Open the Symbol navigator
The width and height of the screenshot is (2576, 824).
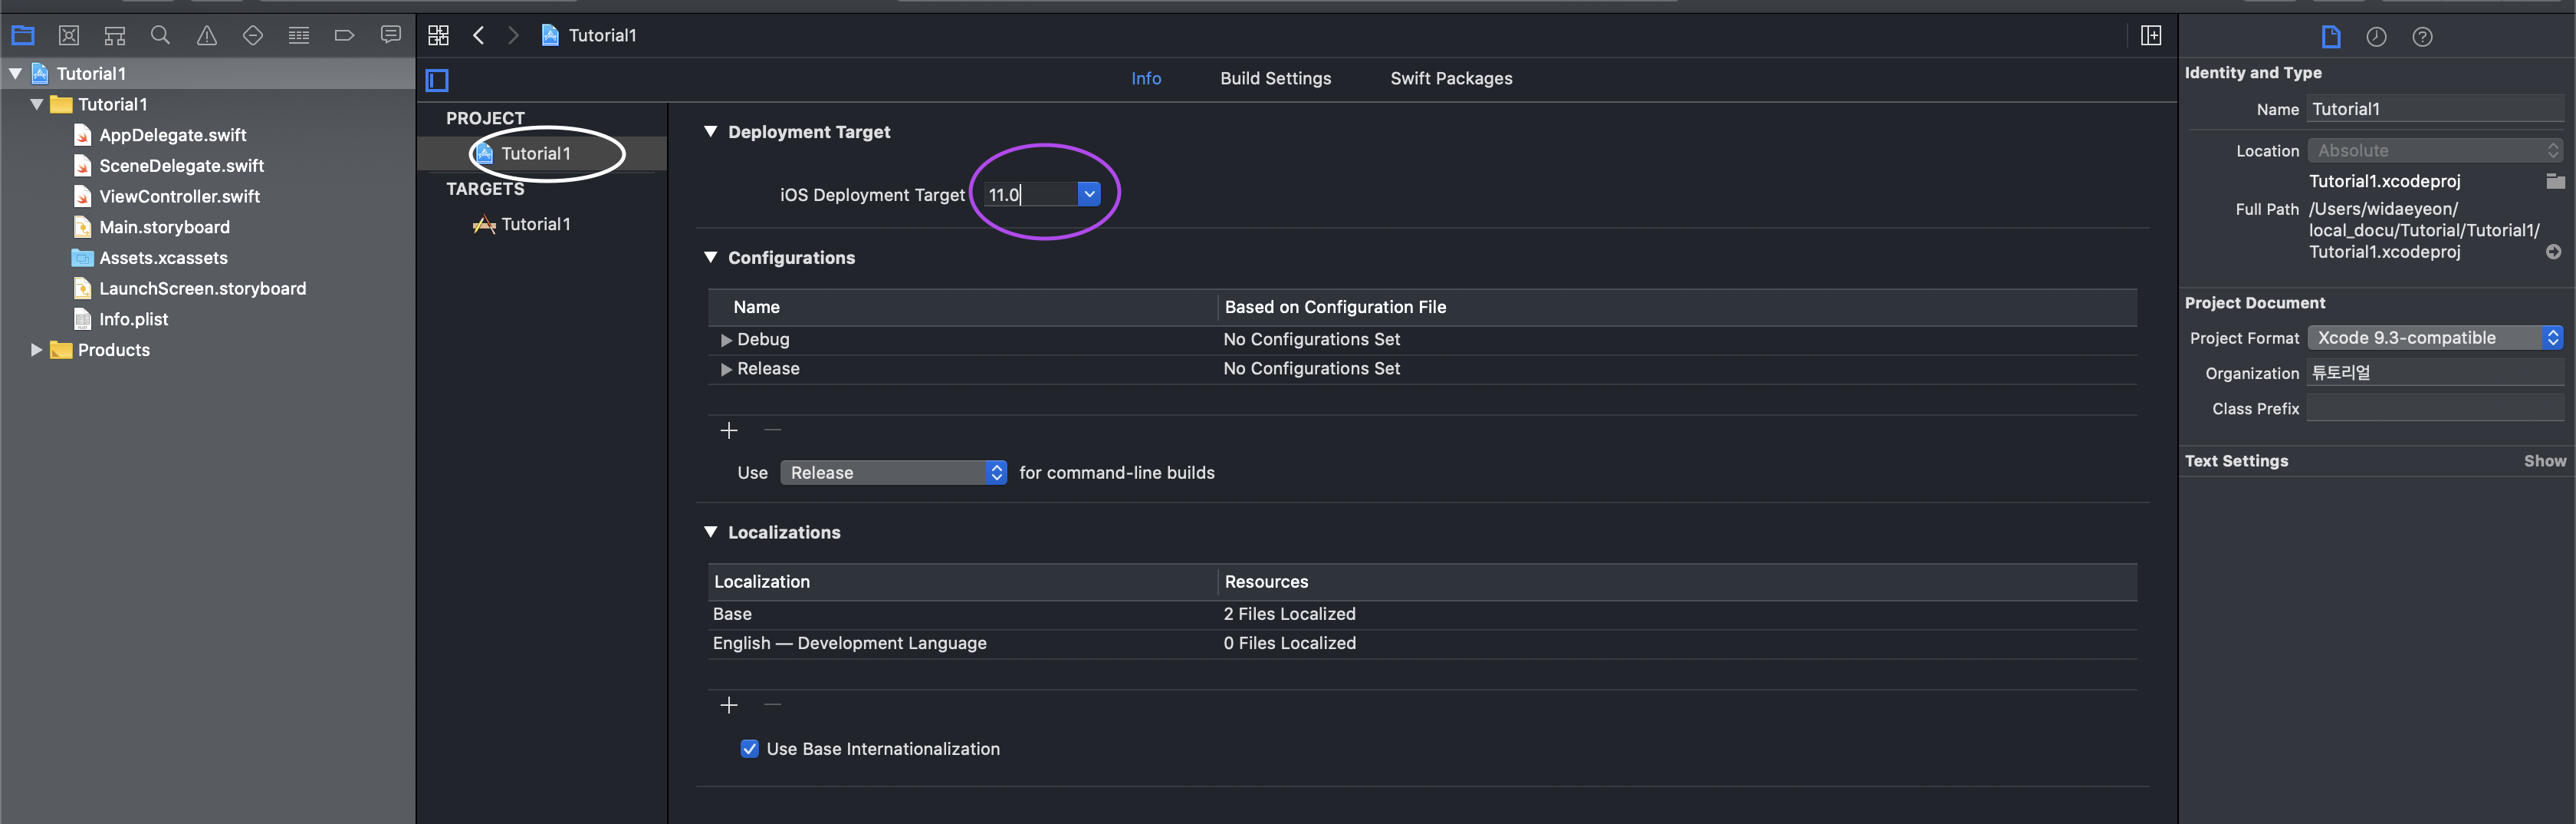point(115,36)
